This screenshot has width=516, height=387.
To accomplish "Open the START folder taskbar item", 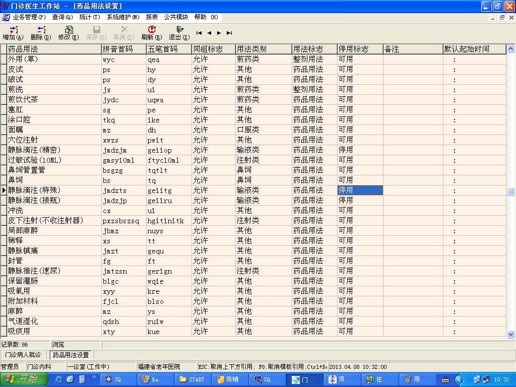I will 192,379.
